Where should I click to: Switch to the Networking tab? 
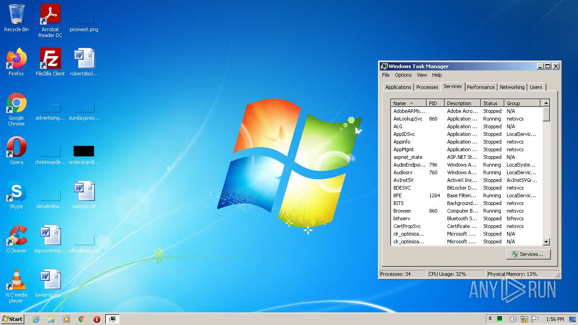(x=512, y=87)
